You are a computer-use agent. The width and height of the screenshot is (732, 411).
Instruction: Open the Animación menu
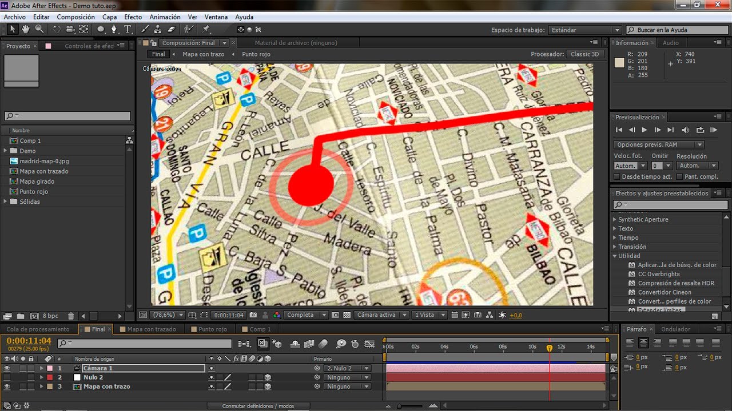(165, 17)
